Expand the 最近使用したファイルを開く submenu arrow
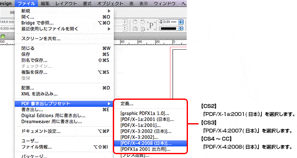Image resolution: width=297 pixels, height=158 pixels. 109,29
